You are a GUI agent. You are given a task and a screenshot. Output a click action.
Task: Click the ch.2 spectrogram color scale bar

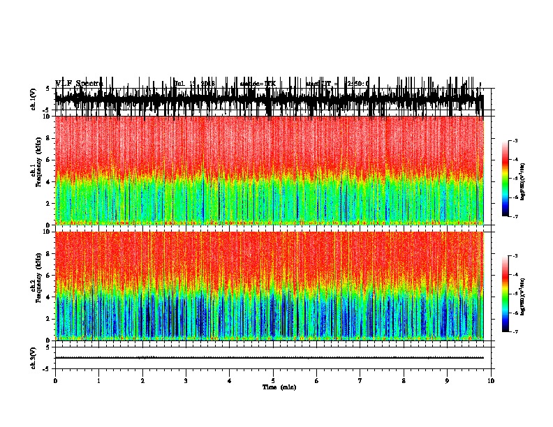506,294
